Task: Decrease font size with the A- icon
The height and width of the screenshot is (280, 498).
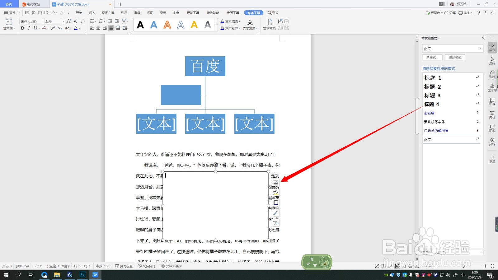Action: click(75, 21)
